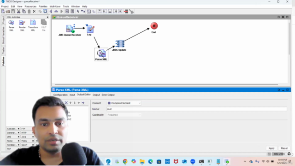Click the Copy toolbar icon

(24, 12)
